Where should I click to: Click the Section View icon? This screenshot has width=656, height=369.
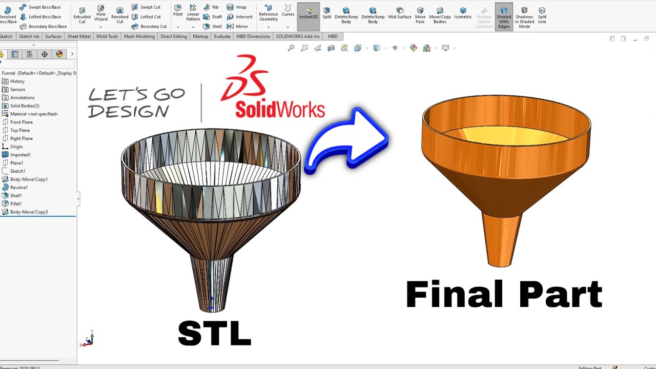click(331, 48)
